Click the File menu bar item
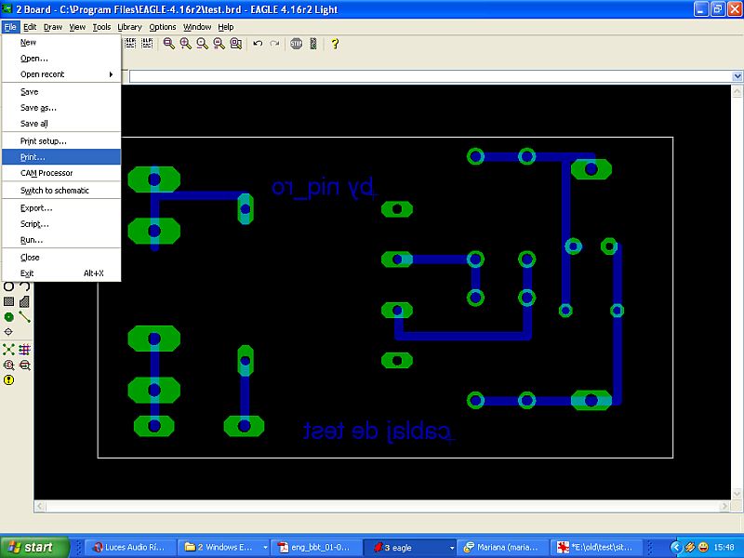744x558 pixels. (10, 27)
